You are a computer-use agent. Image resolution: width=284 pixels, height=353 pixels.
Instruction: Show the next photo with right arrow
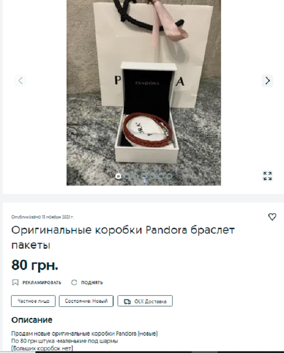pos(267,81)
